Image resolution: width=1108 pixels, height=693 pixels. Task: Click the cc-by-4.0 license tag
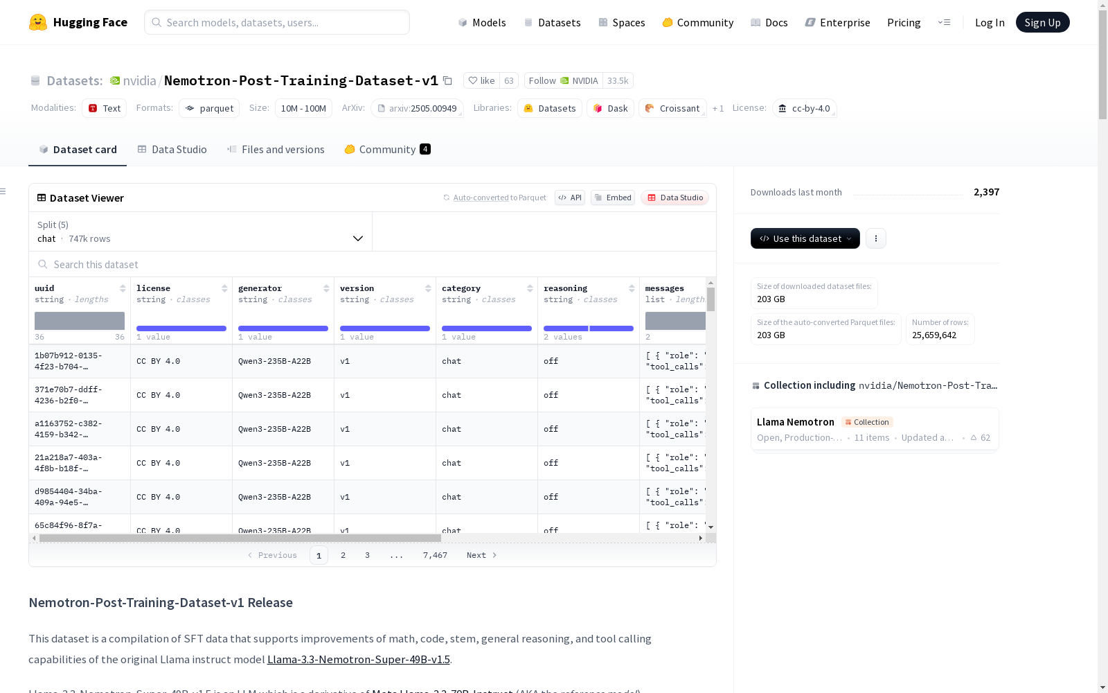click(804, 108)
